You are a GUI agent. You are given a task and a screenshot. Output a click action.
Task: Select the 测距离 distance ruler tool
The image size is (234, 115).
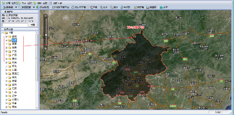coord(139,7)
